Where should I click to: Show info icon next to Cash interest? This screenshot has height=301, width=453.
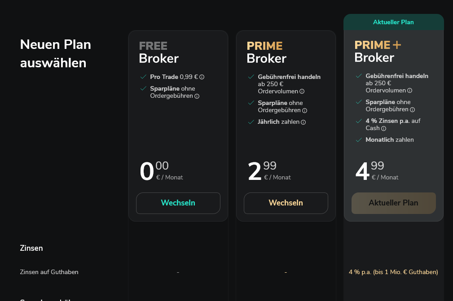(x=383, y=128)
